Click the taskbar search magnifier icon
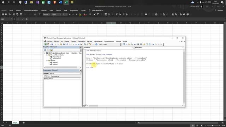This screenshot has height=127, width=226. click(x=8, y=2)
